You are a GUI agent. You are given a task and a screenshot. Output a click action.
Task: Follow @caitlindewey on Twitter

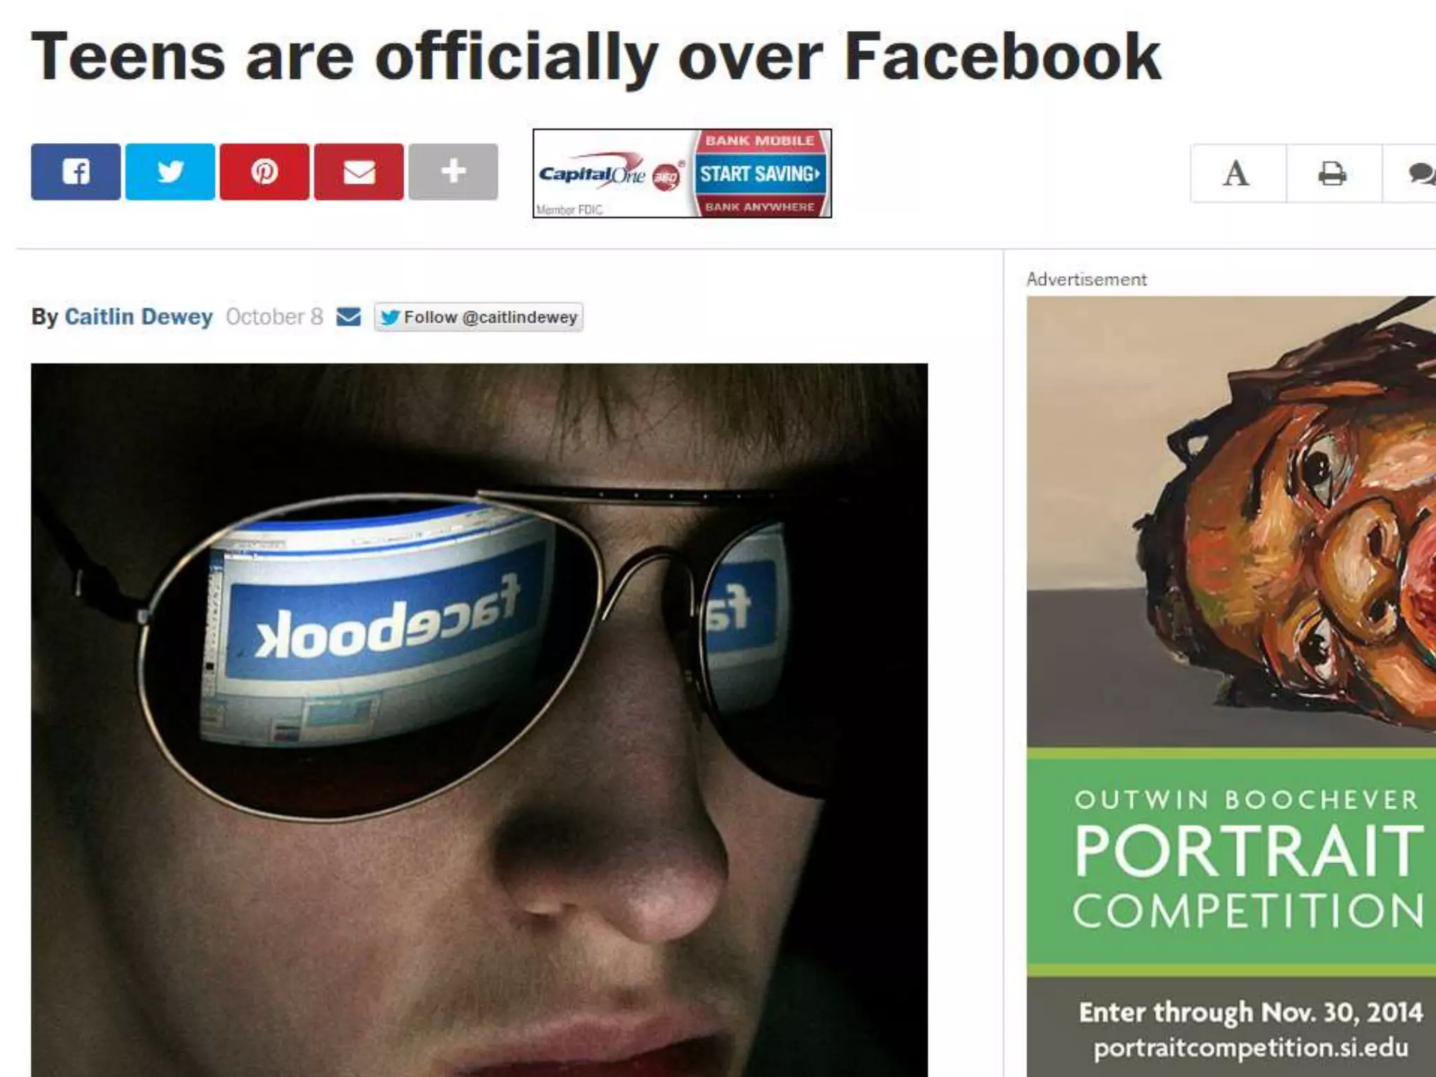(478, 317)
